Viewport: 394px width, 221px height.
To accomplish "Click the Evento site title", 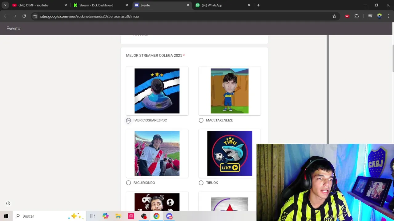I will coord(13,29).
